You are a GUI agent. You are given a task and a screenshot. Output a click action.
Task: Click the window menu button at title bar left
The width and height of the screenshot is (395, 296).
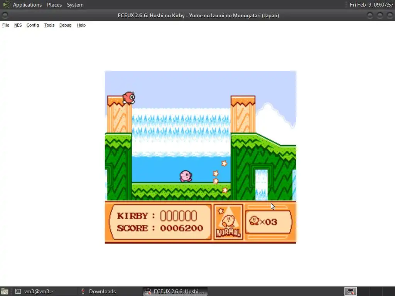[5, 15]
